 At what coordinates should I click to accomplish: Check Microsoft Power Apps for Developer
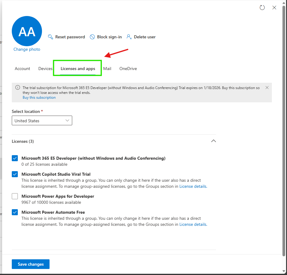click(15, 196)
